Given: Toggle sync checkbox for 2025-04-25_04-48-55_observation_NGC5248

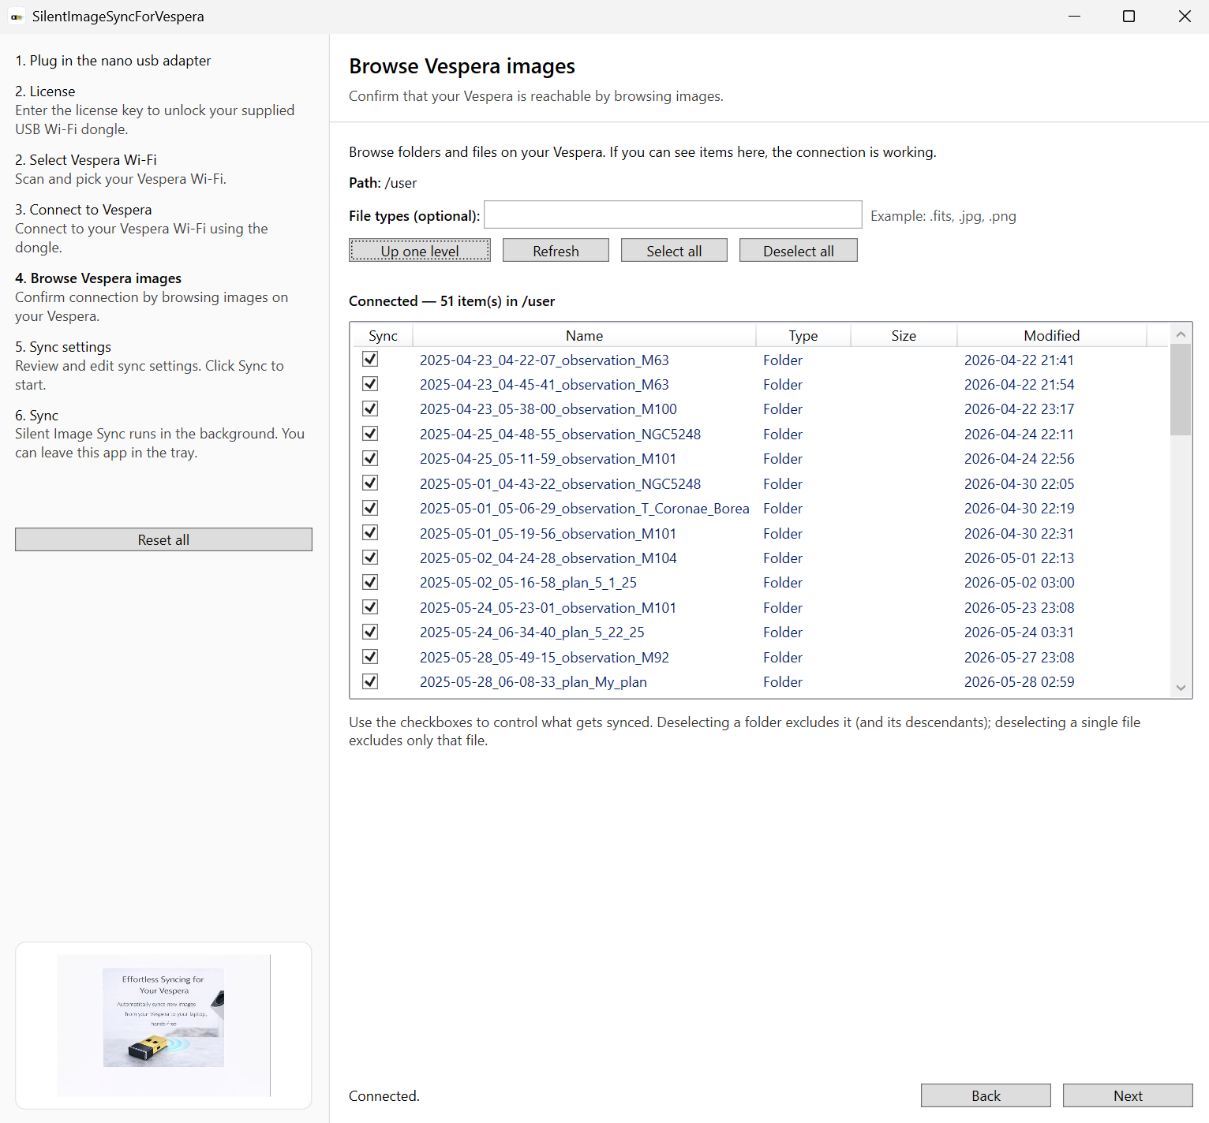Looking at the screenshot, I should [370, 434].
